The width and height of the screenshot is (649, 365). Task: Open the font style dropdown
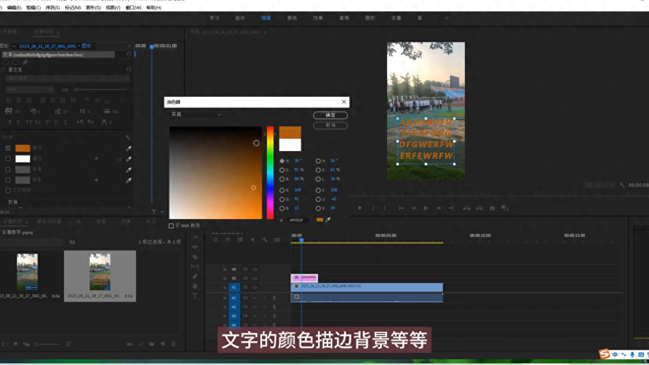tap(30, 89)
